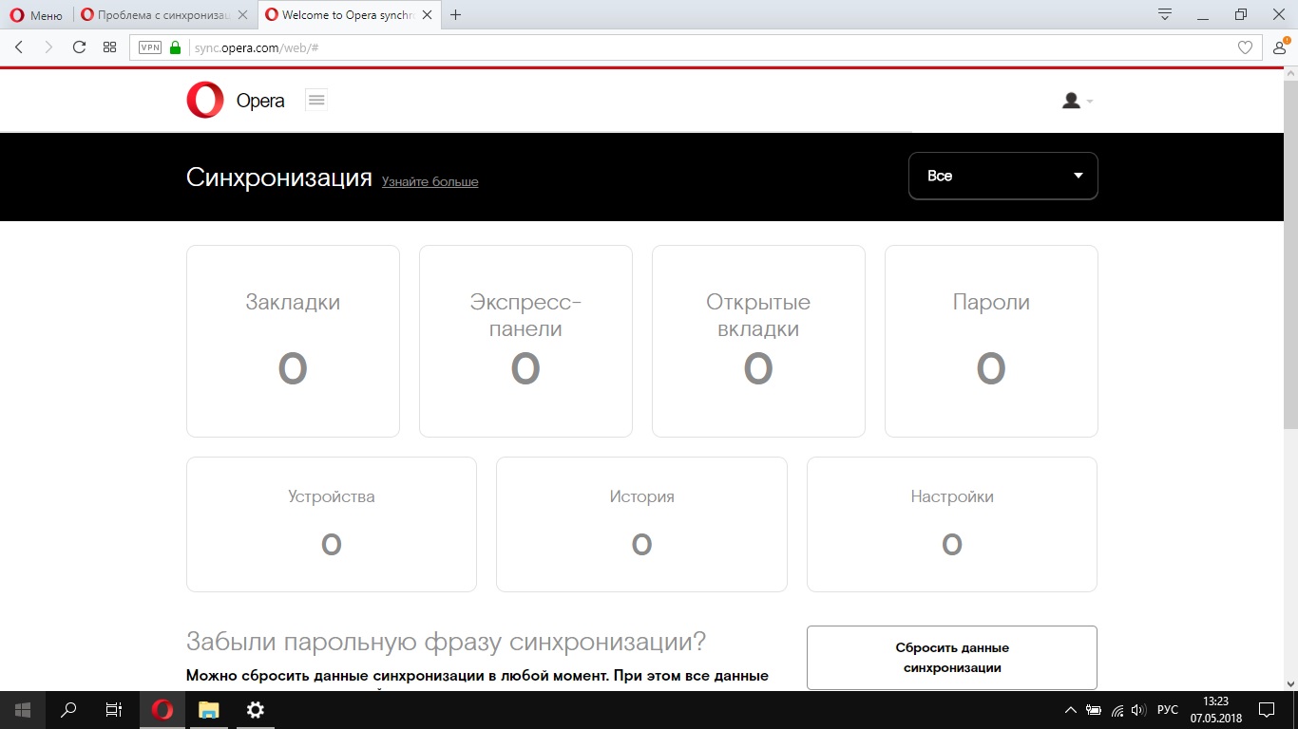Click the Opera logo on the page
The image size is (1298, 729).
(x=236, y=101)
